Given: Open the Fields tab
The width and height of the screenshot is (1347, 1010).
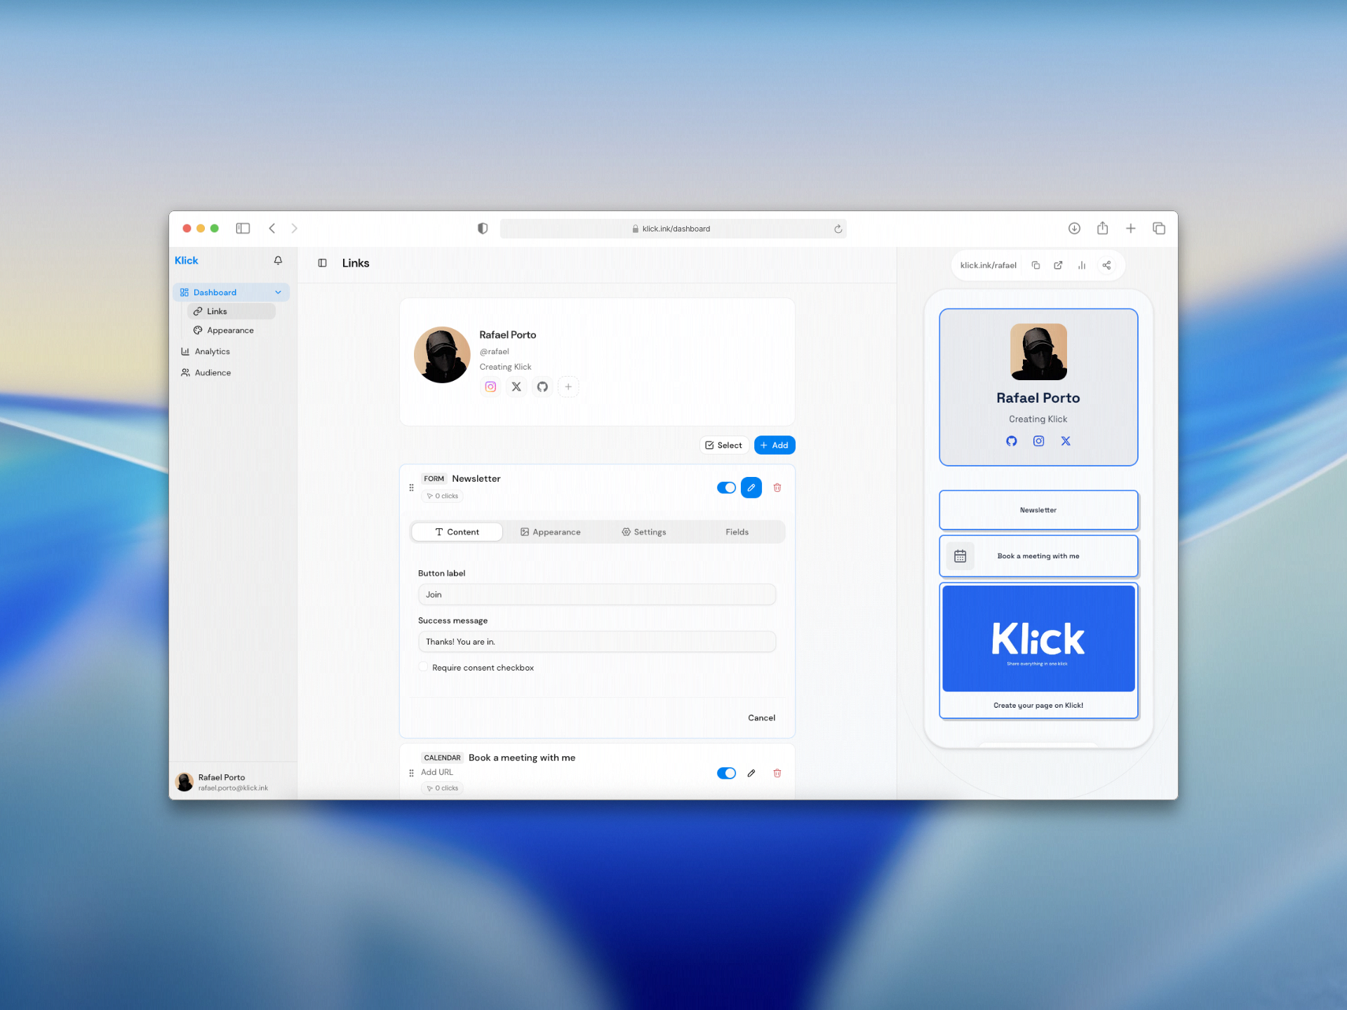Looking at the screenshot, I should (737, 532).
